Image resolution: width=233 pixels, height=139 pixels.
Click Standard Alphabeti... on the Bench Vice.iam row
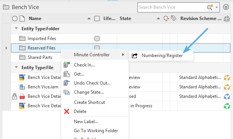point(200,87)
